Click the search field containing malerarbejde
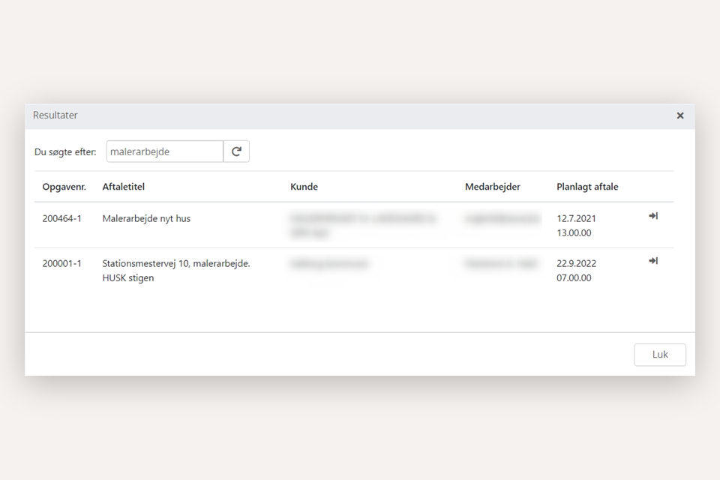Screen dimensions: 720x480 164,151
